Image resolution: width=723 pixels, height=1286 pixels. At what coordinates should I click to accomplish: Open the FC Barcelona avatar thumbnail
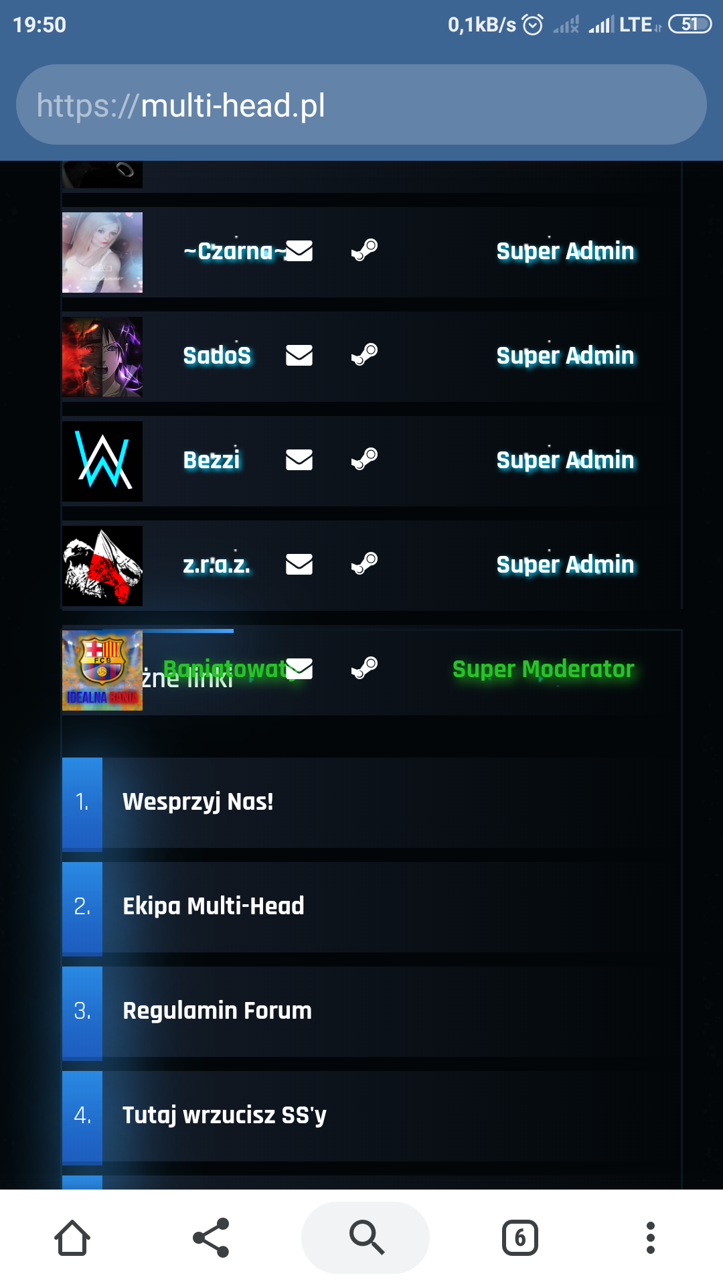coord(102,670)
